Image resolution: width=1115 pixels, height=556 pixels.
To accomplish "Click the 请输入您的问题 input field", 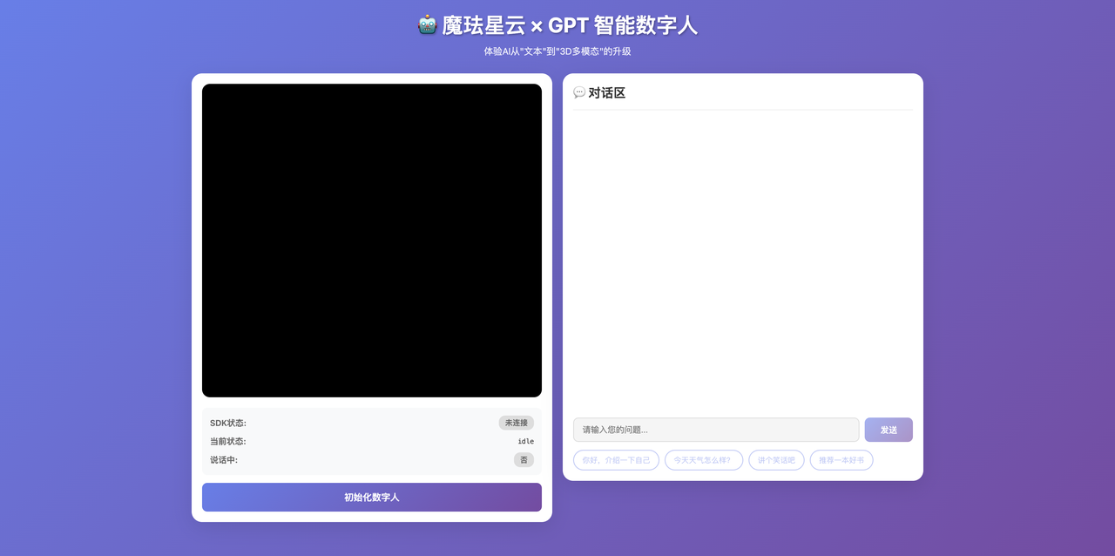I will point(716,430).
